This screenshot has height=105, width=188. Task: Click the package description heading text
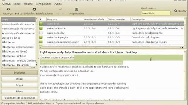(x=88, y=52)
